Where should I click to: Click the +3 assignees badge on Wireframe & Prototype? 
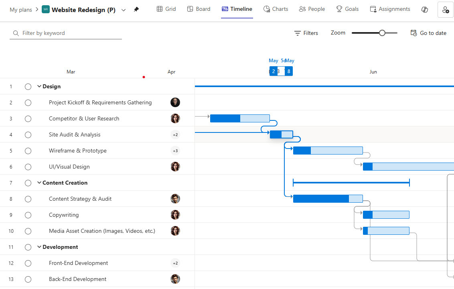pyautogui.click(x=175, y=151)
